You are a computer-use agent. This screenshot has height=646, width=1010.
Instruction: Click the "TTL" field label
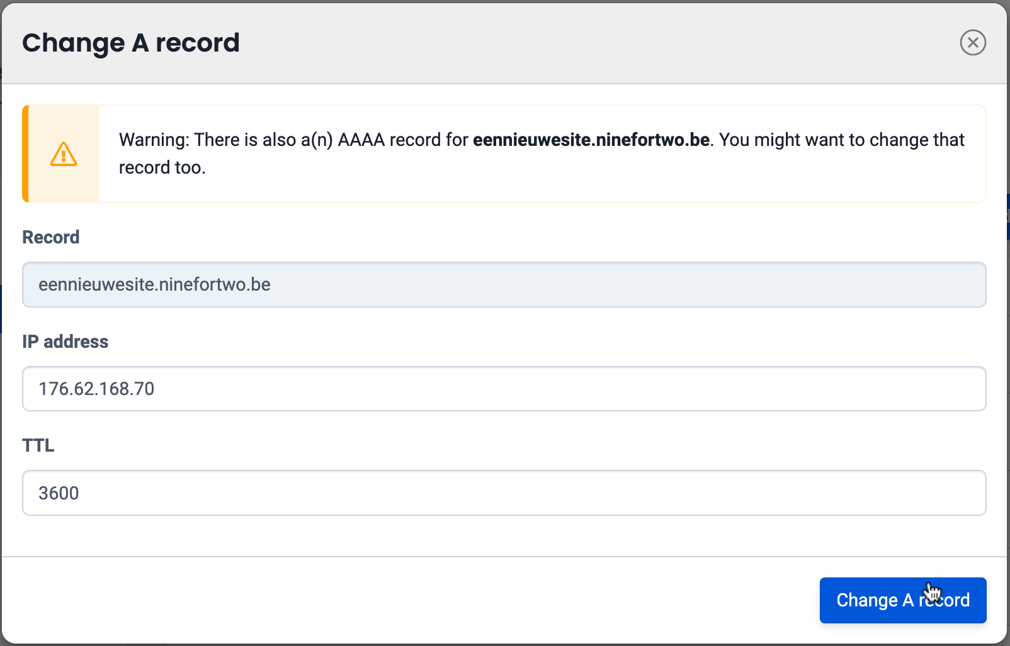pos(38,445)
